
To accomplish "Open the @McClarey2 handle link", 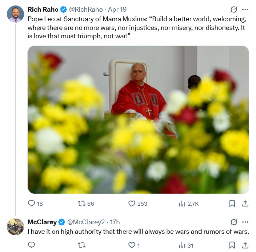I will 86,222.
